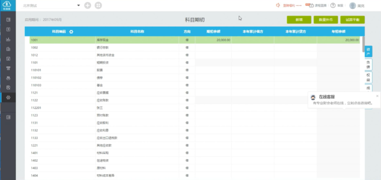Click 期初余额 cell in row 1002
Viewport: 381px width, 180px height.
213,47
